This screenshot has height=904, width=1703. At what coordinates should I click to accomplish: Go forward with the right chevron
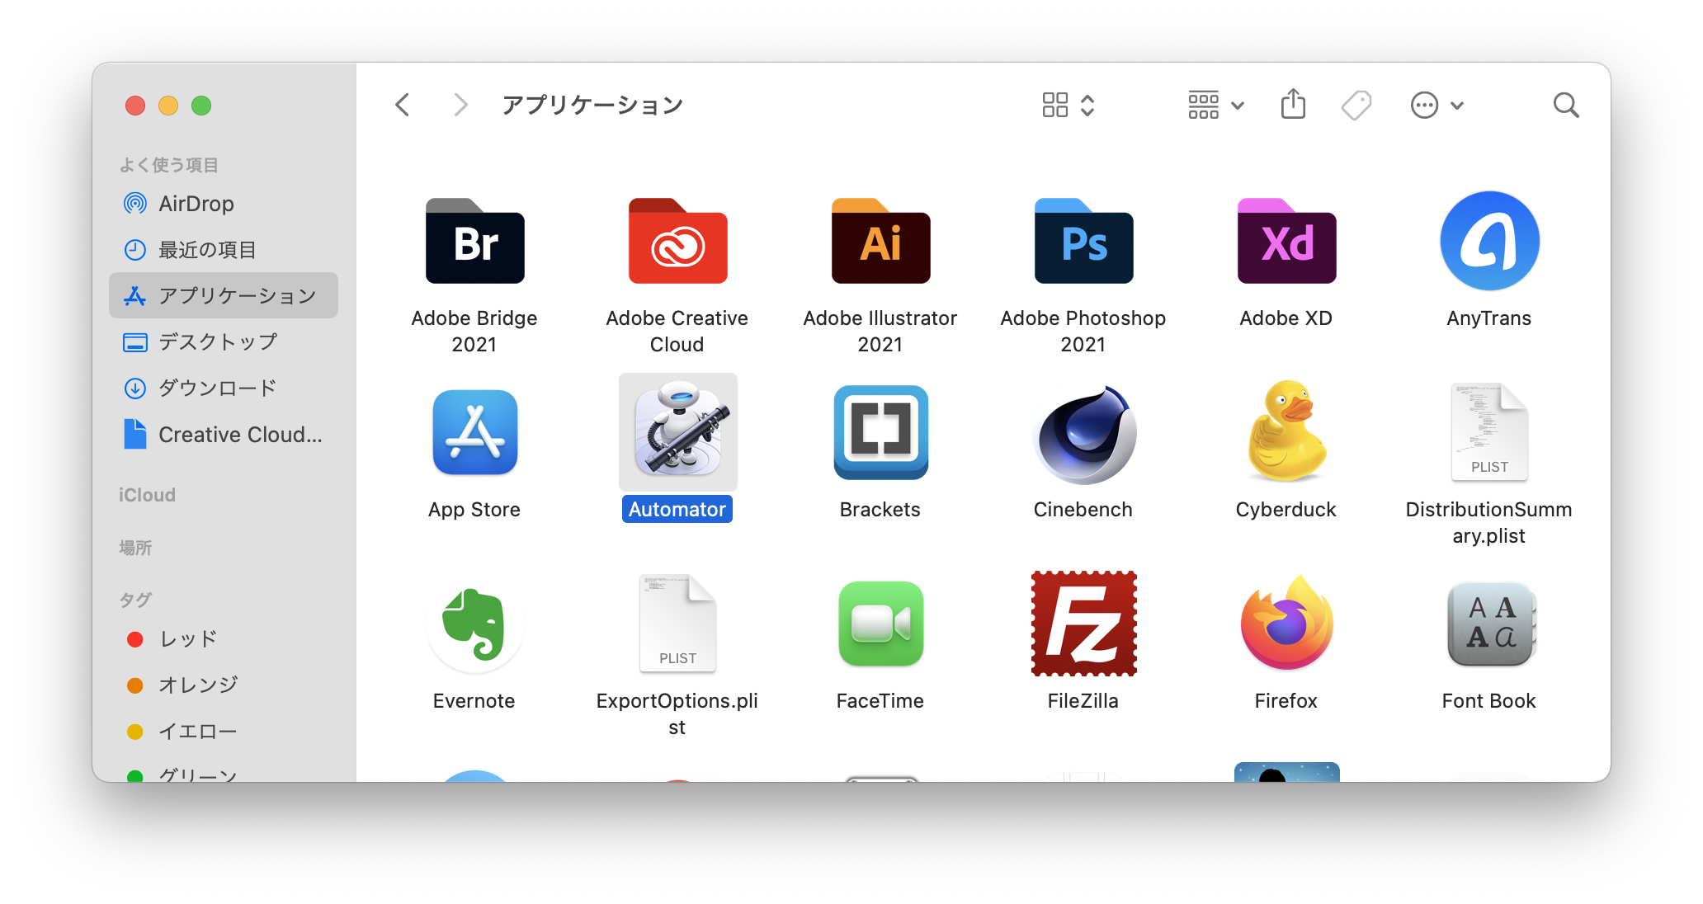[460, 106]
